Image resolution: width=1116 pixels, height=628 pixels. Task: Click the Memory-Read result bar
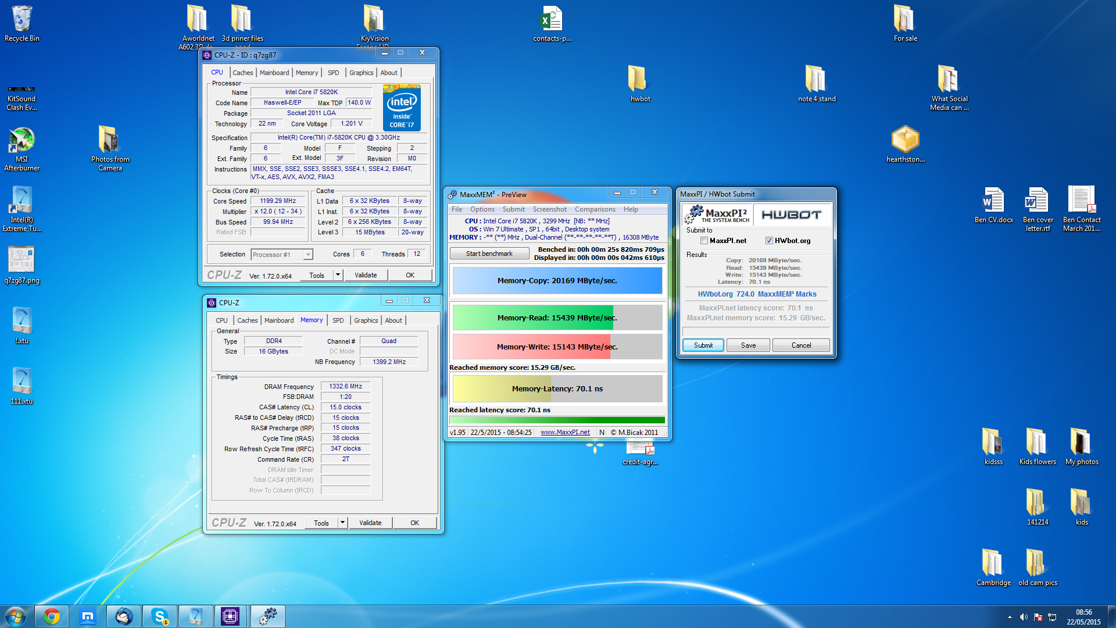coord(557,318)
